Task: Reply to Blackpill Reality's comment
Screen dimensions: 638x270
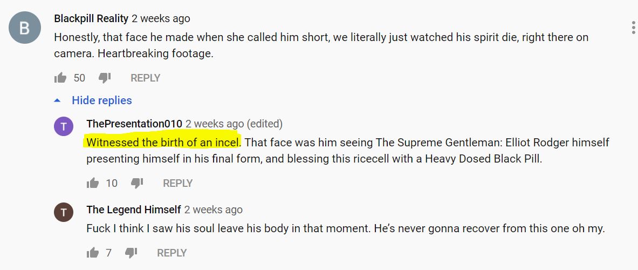Action: tap(145, 78)
